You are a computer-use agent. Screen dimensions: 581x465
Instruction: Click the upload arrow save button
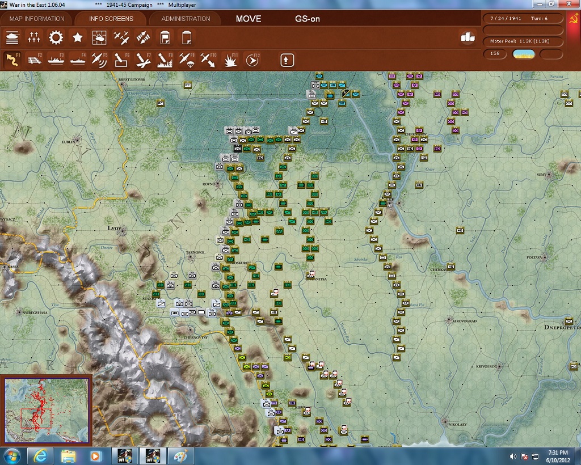[287, 60]
